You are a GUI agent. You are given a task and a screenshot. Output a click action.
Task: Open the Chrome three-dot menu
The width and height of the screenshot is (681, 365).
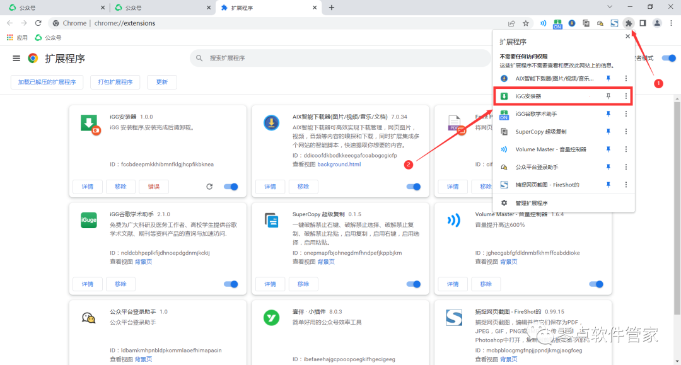672,23
